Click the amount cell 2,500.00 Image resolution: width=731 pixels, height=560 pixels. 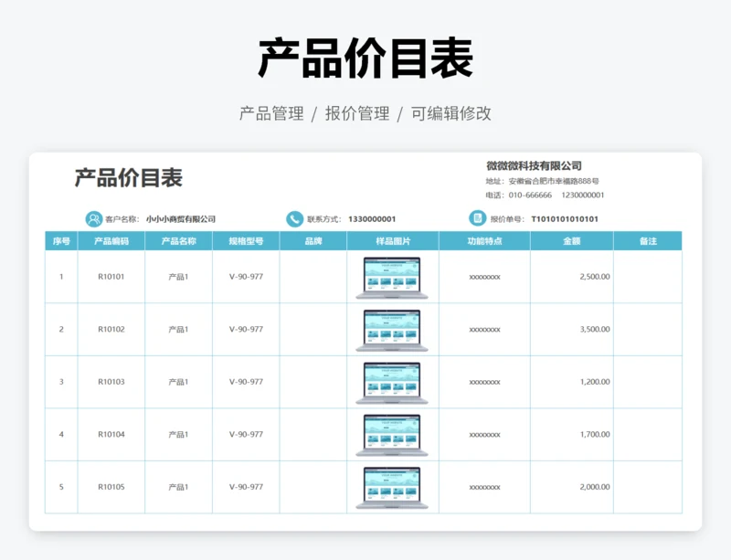[x=594, y=277]
